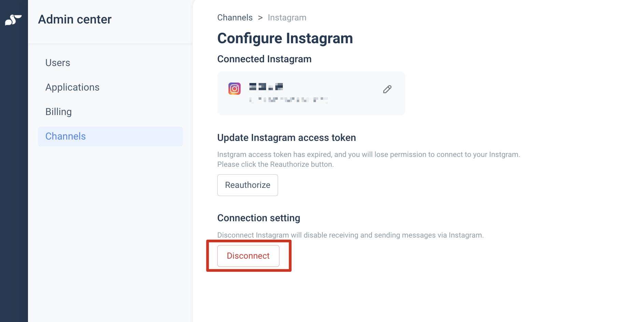Viewport: 625px width, 322px height.
Task: Click the red Disconnect button
Action: tap(248, 256)
